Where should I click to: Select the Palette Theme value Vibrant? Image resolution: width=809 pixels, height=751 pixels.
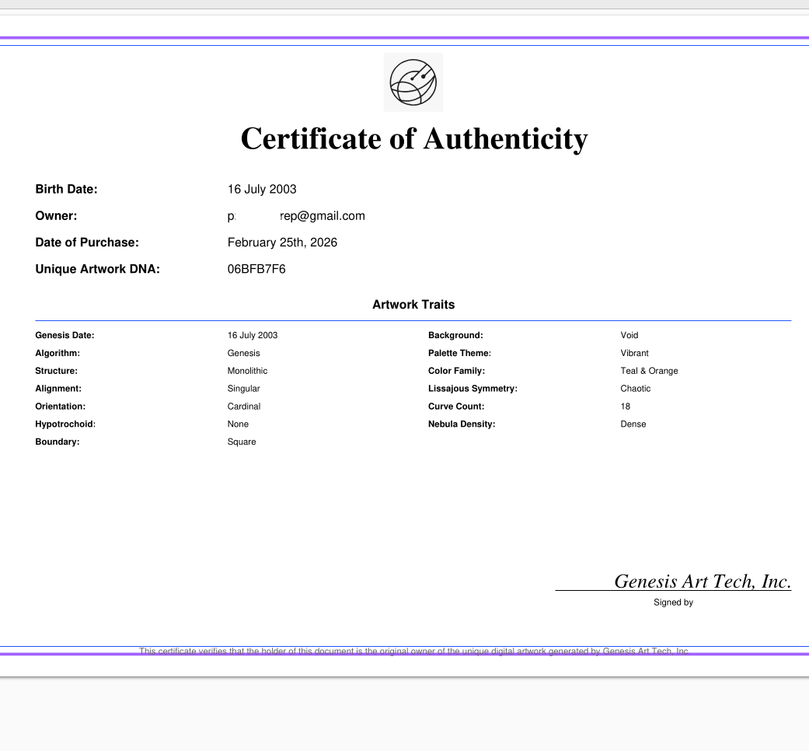(x=634, y=353)
